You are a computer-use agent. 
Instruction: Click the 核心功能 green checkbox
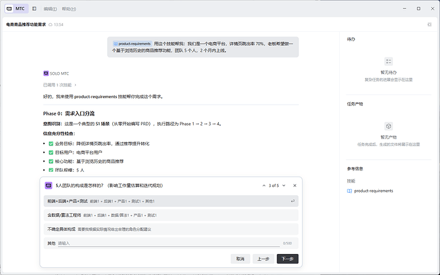(x=51, y=161)
